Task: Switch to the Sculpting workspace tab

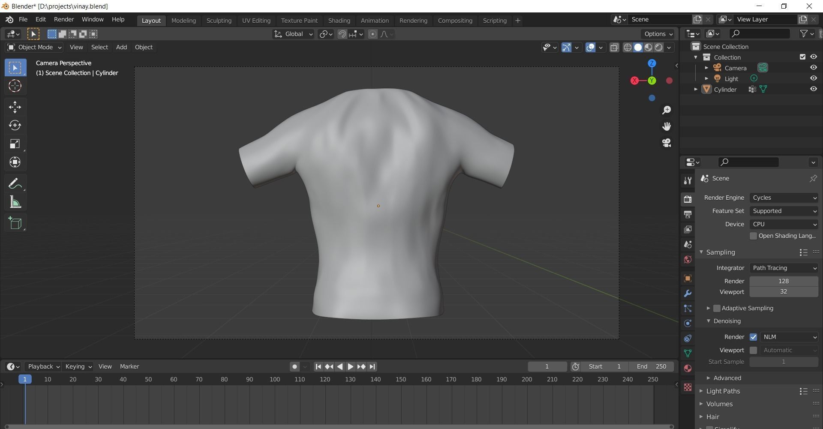Action: tap(219, 21)
